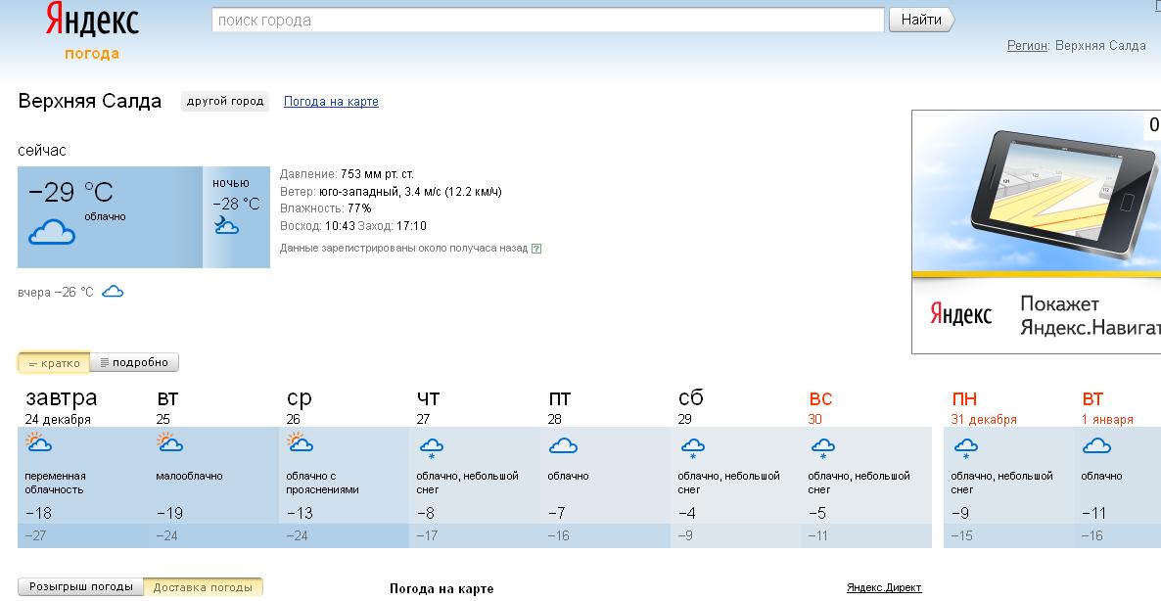Click the cloud icon for January 1
The height and width of the screenshot is (601, 1161).
tap(1096, 446)
